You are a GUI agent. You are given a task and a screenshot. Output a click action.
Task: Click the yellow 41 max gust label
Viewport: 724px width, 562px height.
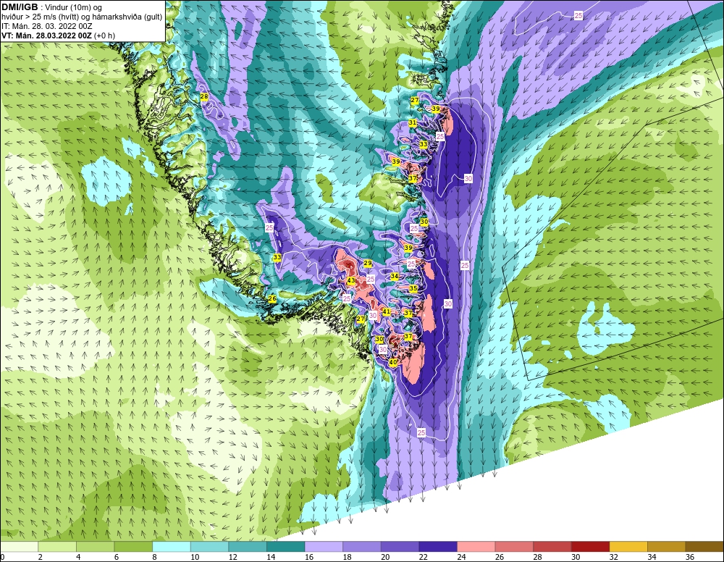[387, 311]
